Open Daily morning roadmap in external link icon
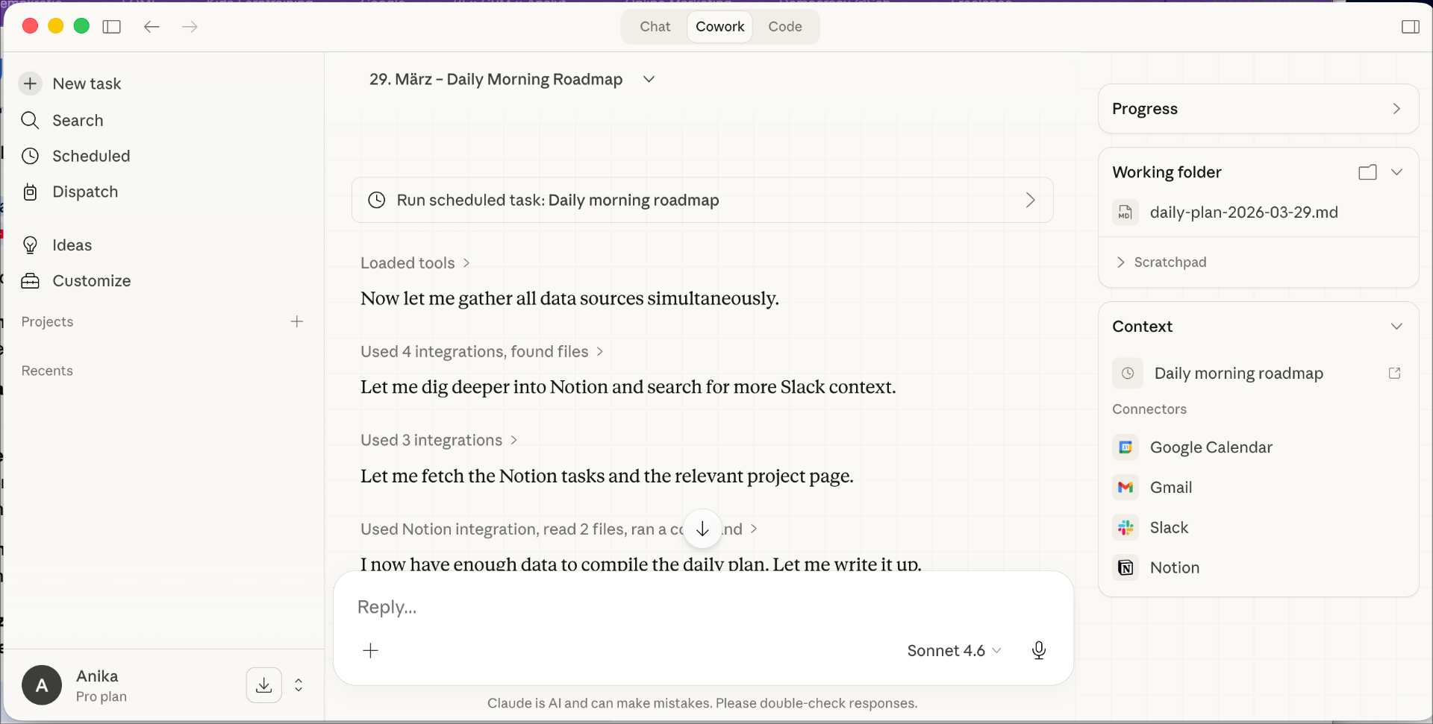 pos(1394,374)
